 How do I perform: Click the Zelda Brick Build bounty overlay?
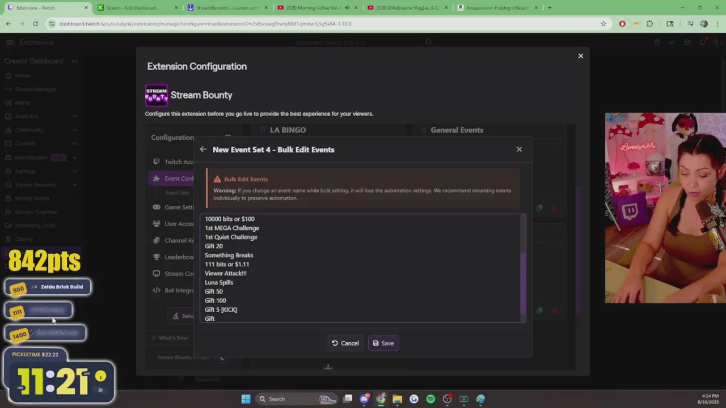tap(48, 287)
